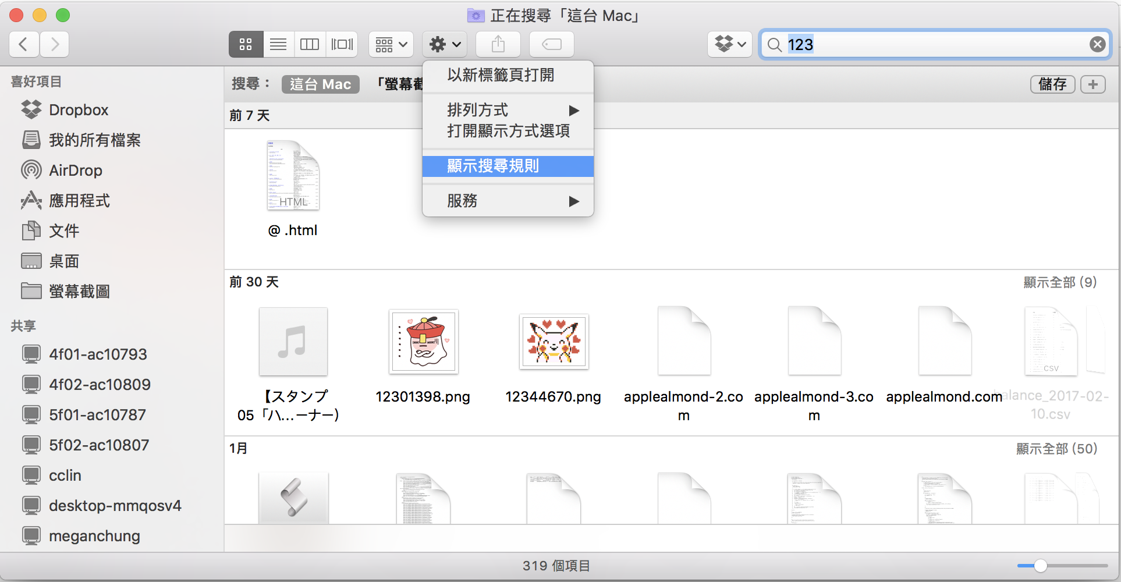This screenshot has height=582, width=1121.
Task: Open the Dropbox toolbar dropdown
Action: 730,44
